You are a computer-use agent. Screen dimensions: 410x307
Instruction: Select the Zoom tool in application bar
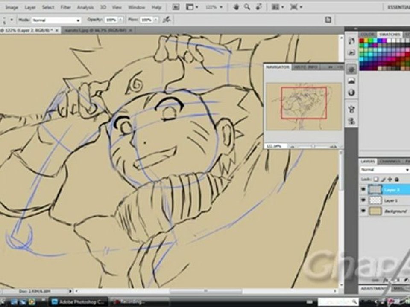pos(247,7)
